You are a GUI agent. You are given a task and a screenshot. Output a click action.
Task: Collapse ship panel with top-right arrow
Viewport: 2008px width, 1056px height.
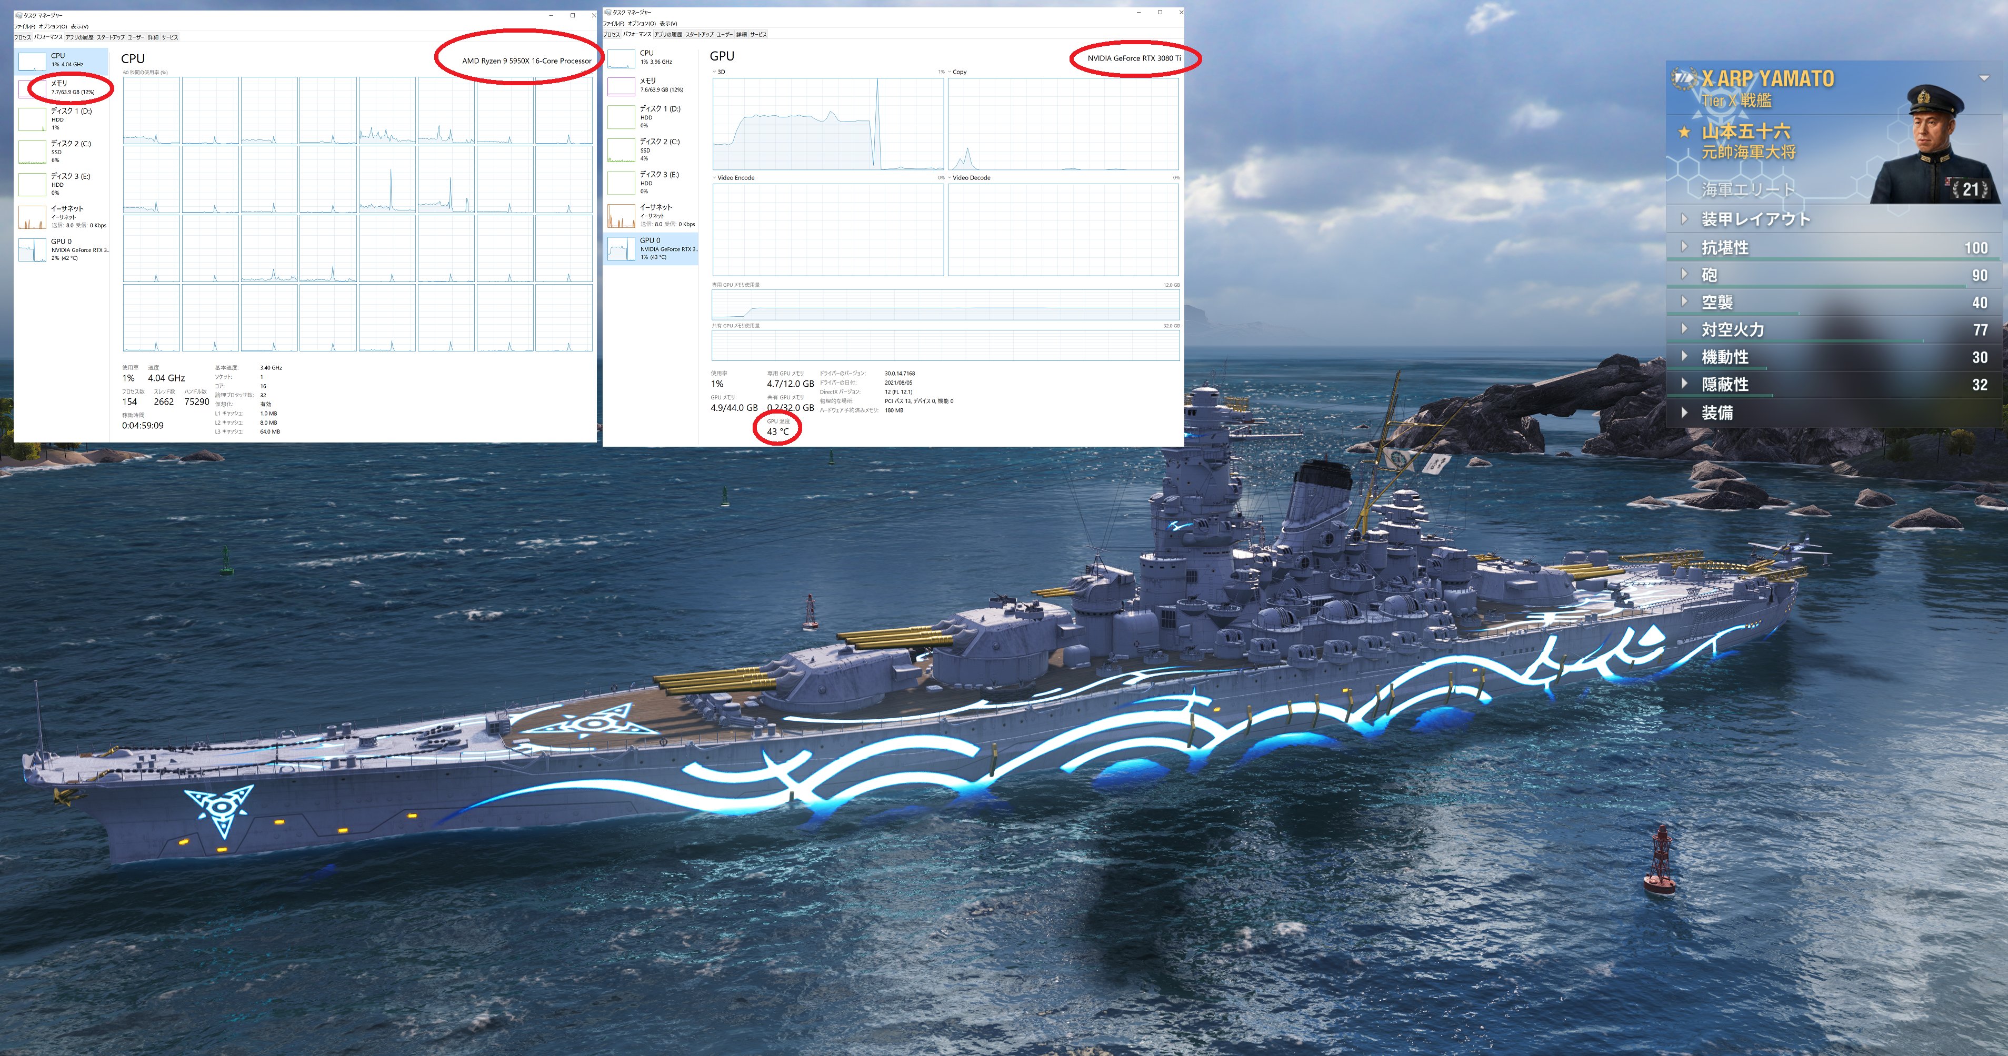coord(1984,78)
